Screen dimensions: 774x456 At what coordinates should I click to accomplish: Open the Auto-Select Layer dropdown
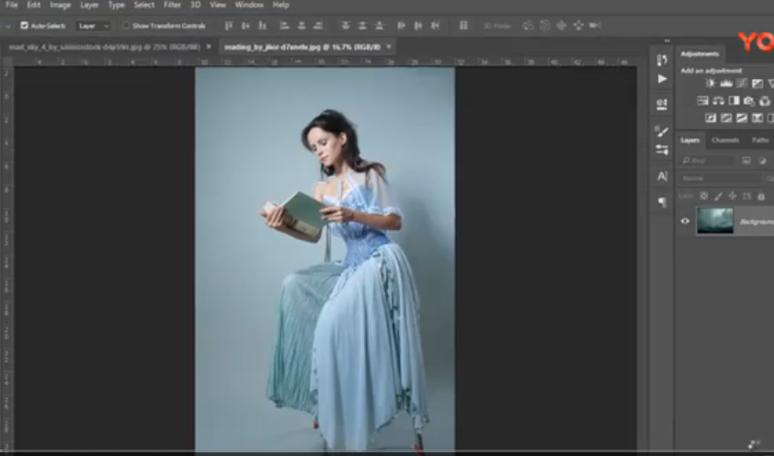click(93, 26)
